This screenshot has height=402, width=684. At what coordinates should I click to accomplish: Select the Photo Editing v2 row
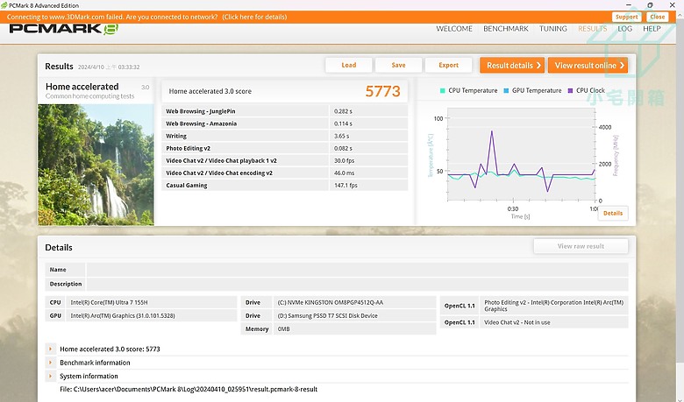click(x=284, y=148)
